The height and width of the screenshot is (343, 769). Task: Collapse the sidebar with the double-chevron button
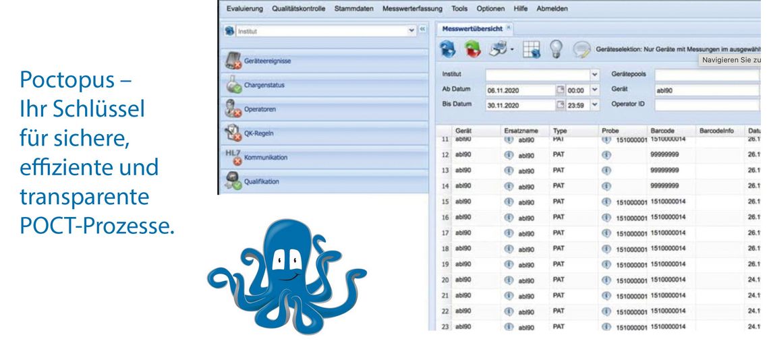(x=423, y=30)
